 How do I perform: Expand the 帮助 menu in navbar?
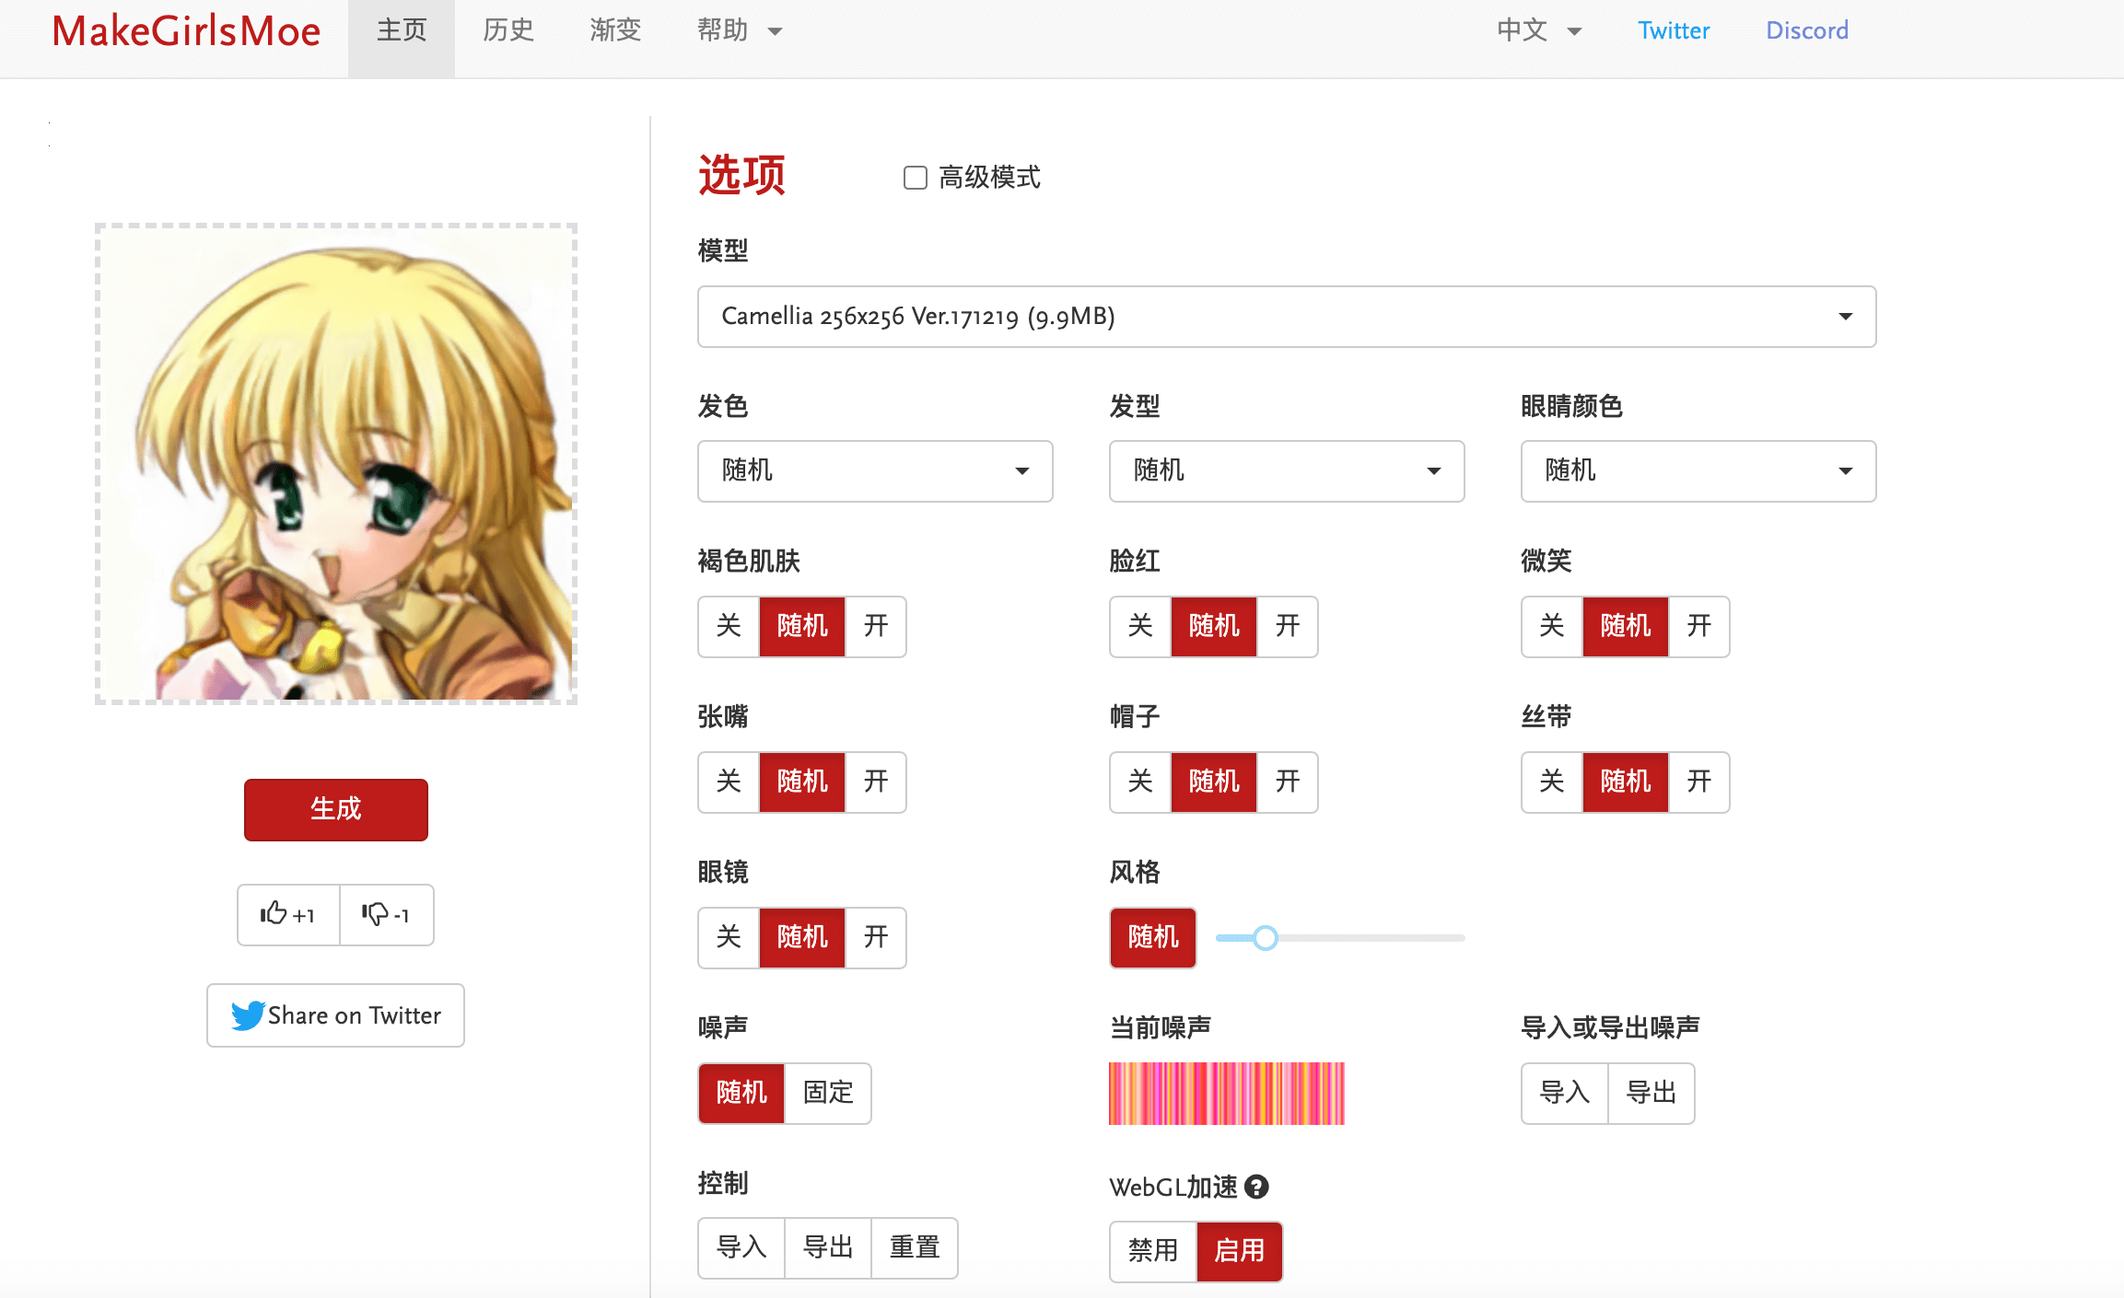coord(740,31)
